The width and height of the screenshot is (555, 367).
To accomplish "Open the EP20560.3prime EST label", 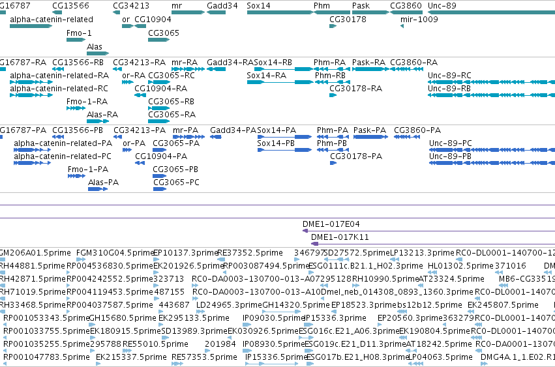I will tap(410, 318).
